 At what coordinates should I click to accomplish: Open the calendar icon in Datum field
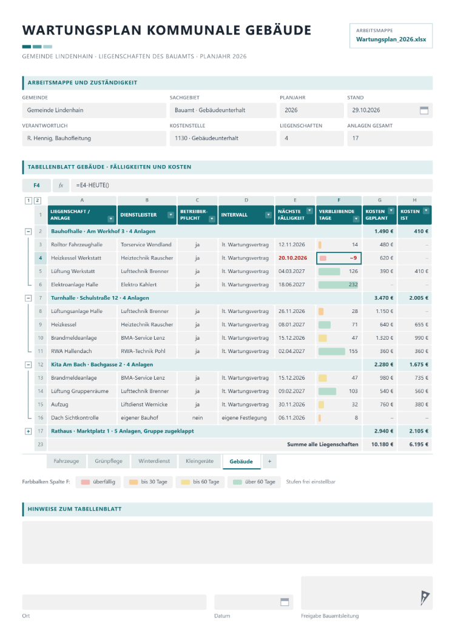(285, 602)
